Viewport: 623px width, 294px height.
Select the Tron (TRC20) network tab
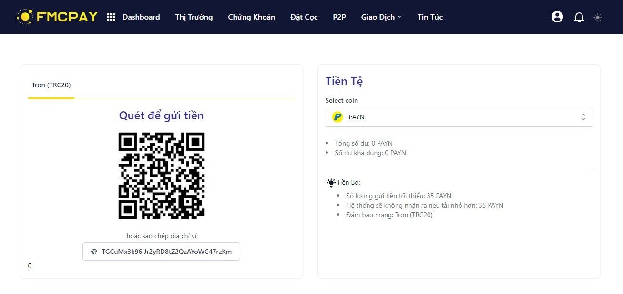[x=51, y=85]
